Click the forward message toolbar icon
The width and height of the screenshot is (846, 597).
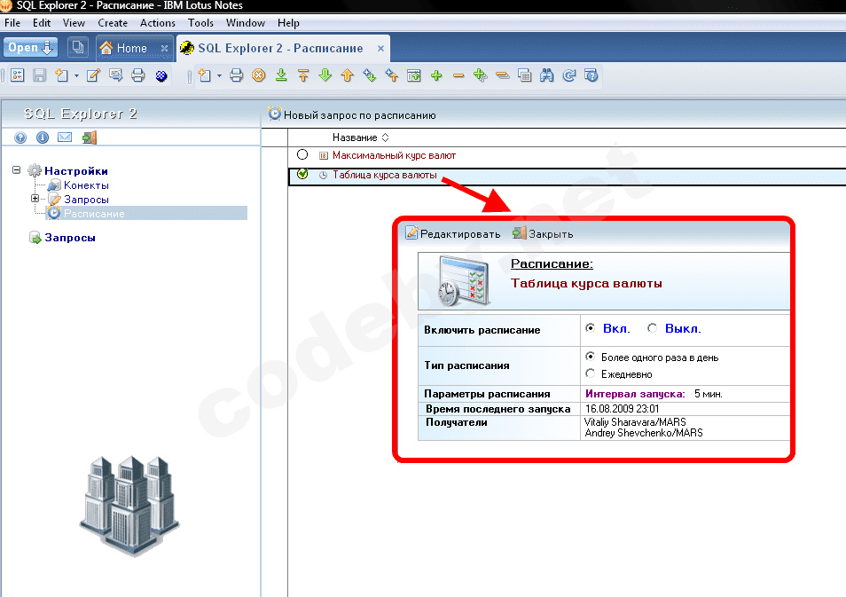(115, 75)
